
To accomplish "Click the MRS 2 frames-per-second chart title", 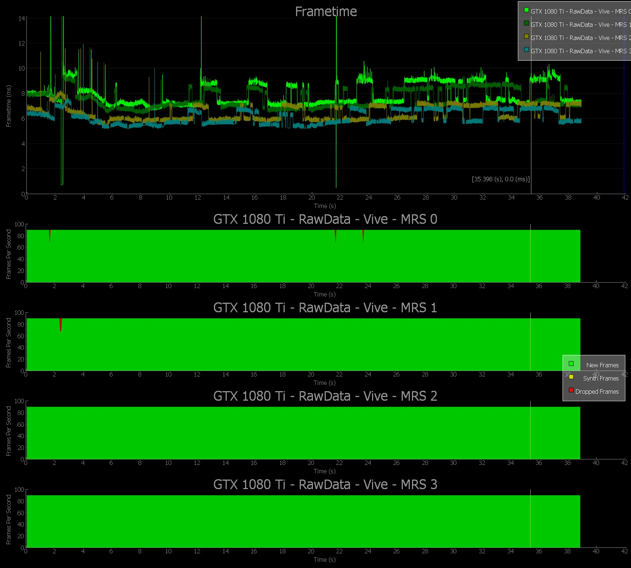I will point(325,396).
